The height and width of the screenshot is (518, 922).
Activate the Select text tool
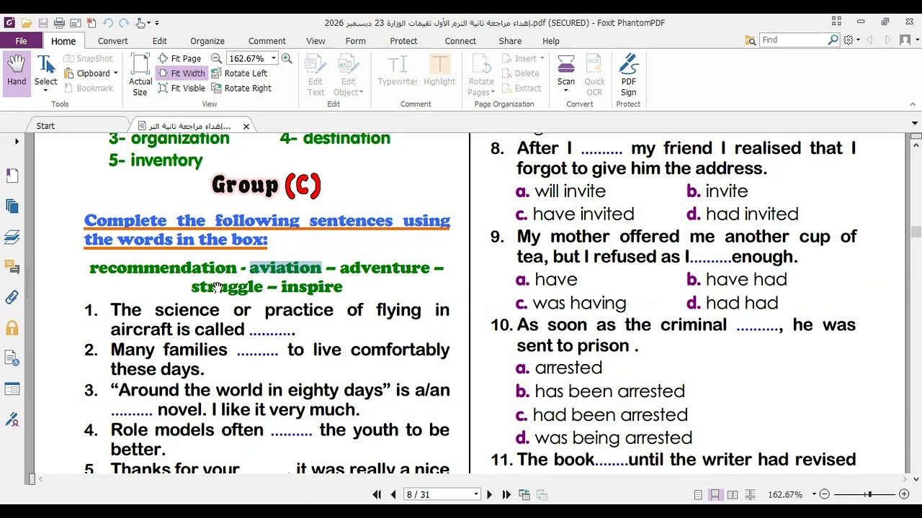[46, 72]
